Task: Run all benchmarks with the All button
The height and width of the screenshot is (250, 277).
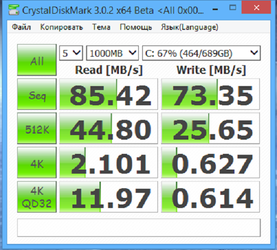Action: [x=37, y=60]
